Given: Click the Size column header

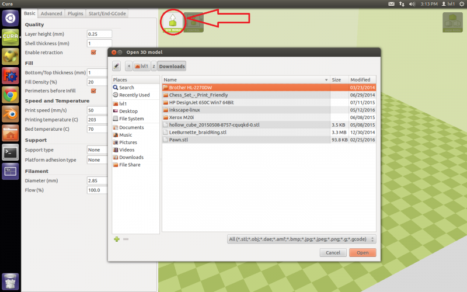Looking at the screenshot, I should [x=339, y=80].
